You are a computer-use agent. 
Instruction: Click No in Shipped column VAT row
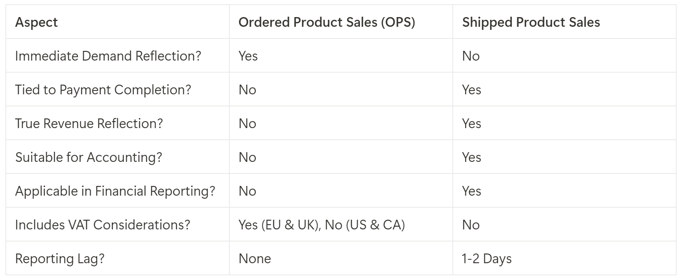click(x=471, y=225)
